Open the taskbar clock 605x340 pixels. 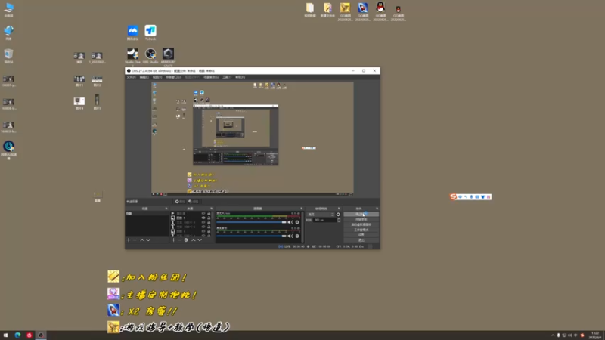pos(595,335)
